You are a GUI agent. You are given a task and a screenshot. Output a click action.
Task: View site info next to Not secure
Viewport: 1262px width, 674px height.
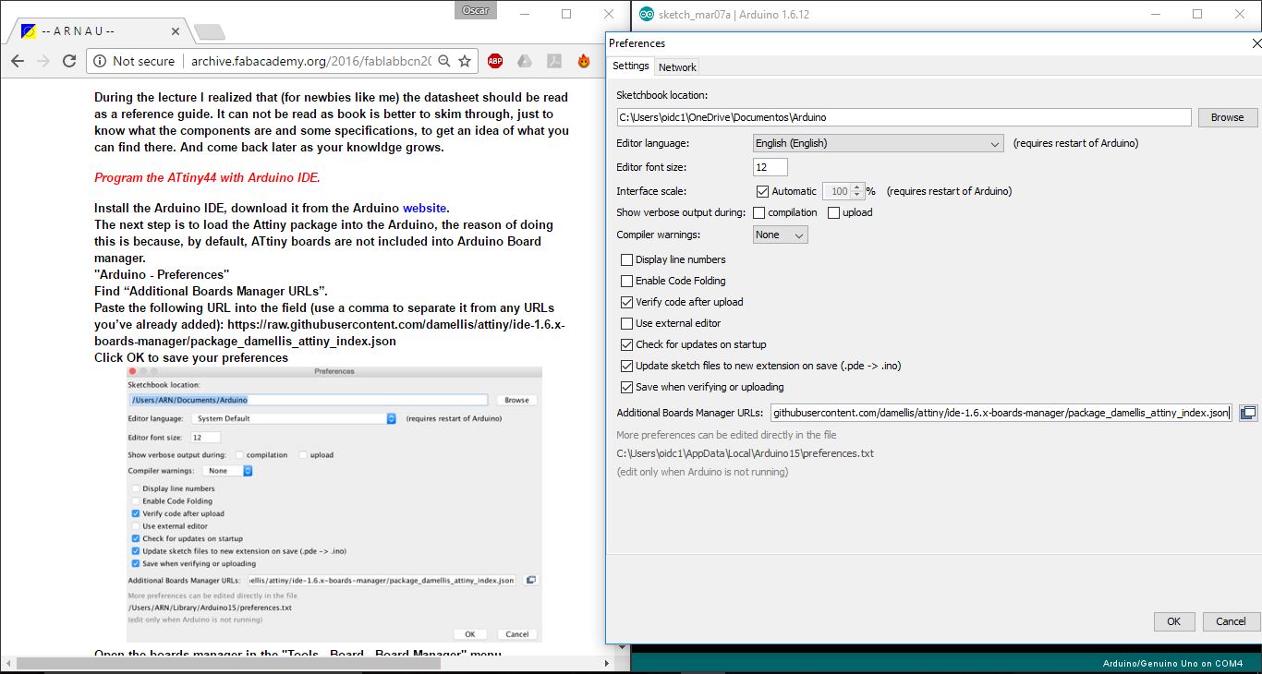click(100, 61)
